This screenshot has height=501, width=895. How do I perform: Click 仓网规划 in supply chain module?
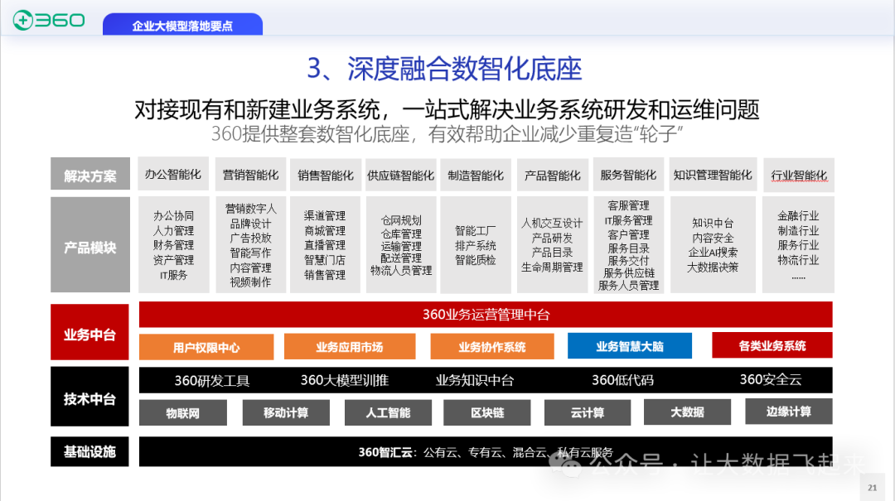(x=401, y=220)
